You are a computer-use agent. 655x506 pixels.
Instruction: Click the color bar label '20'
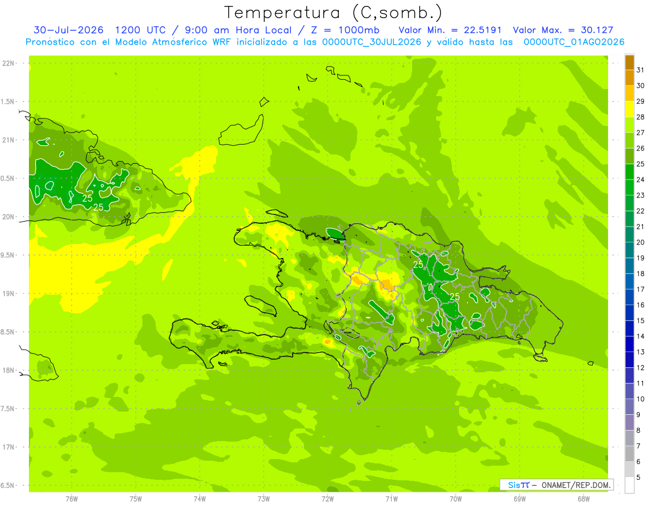pyautogui.click(x=641, y=242)
